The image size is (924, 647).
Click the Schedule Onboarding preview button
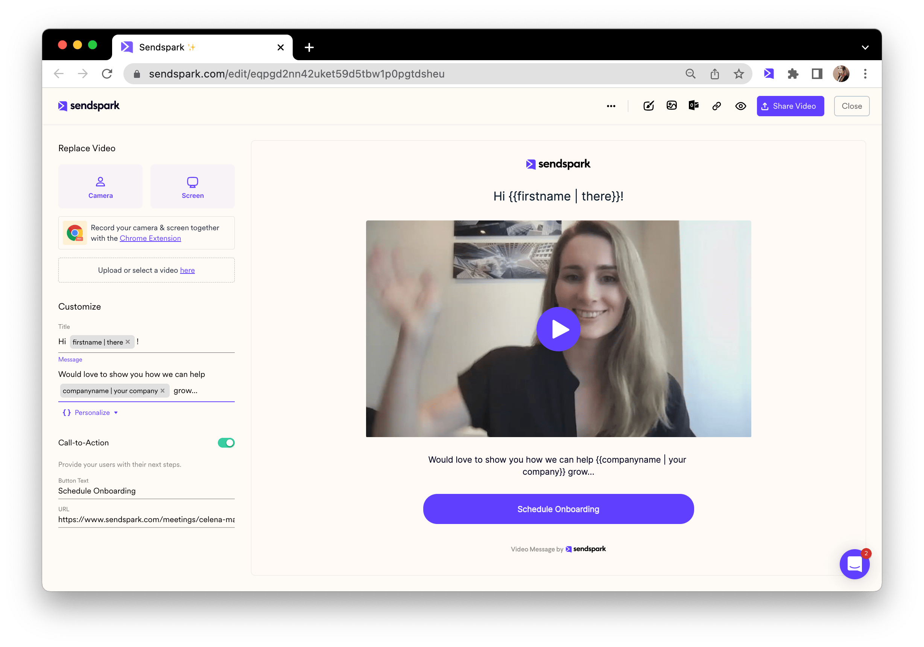click(558, 509)
